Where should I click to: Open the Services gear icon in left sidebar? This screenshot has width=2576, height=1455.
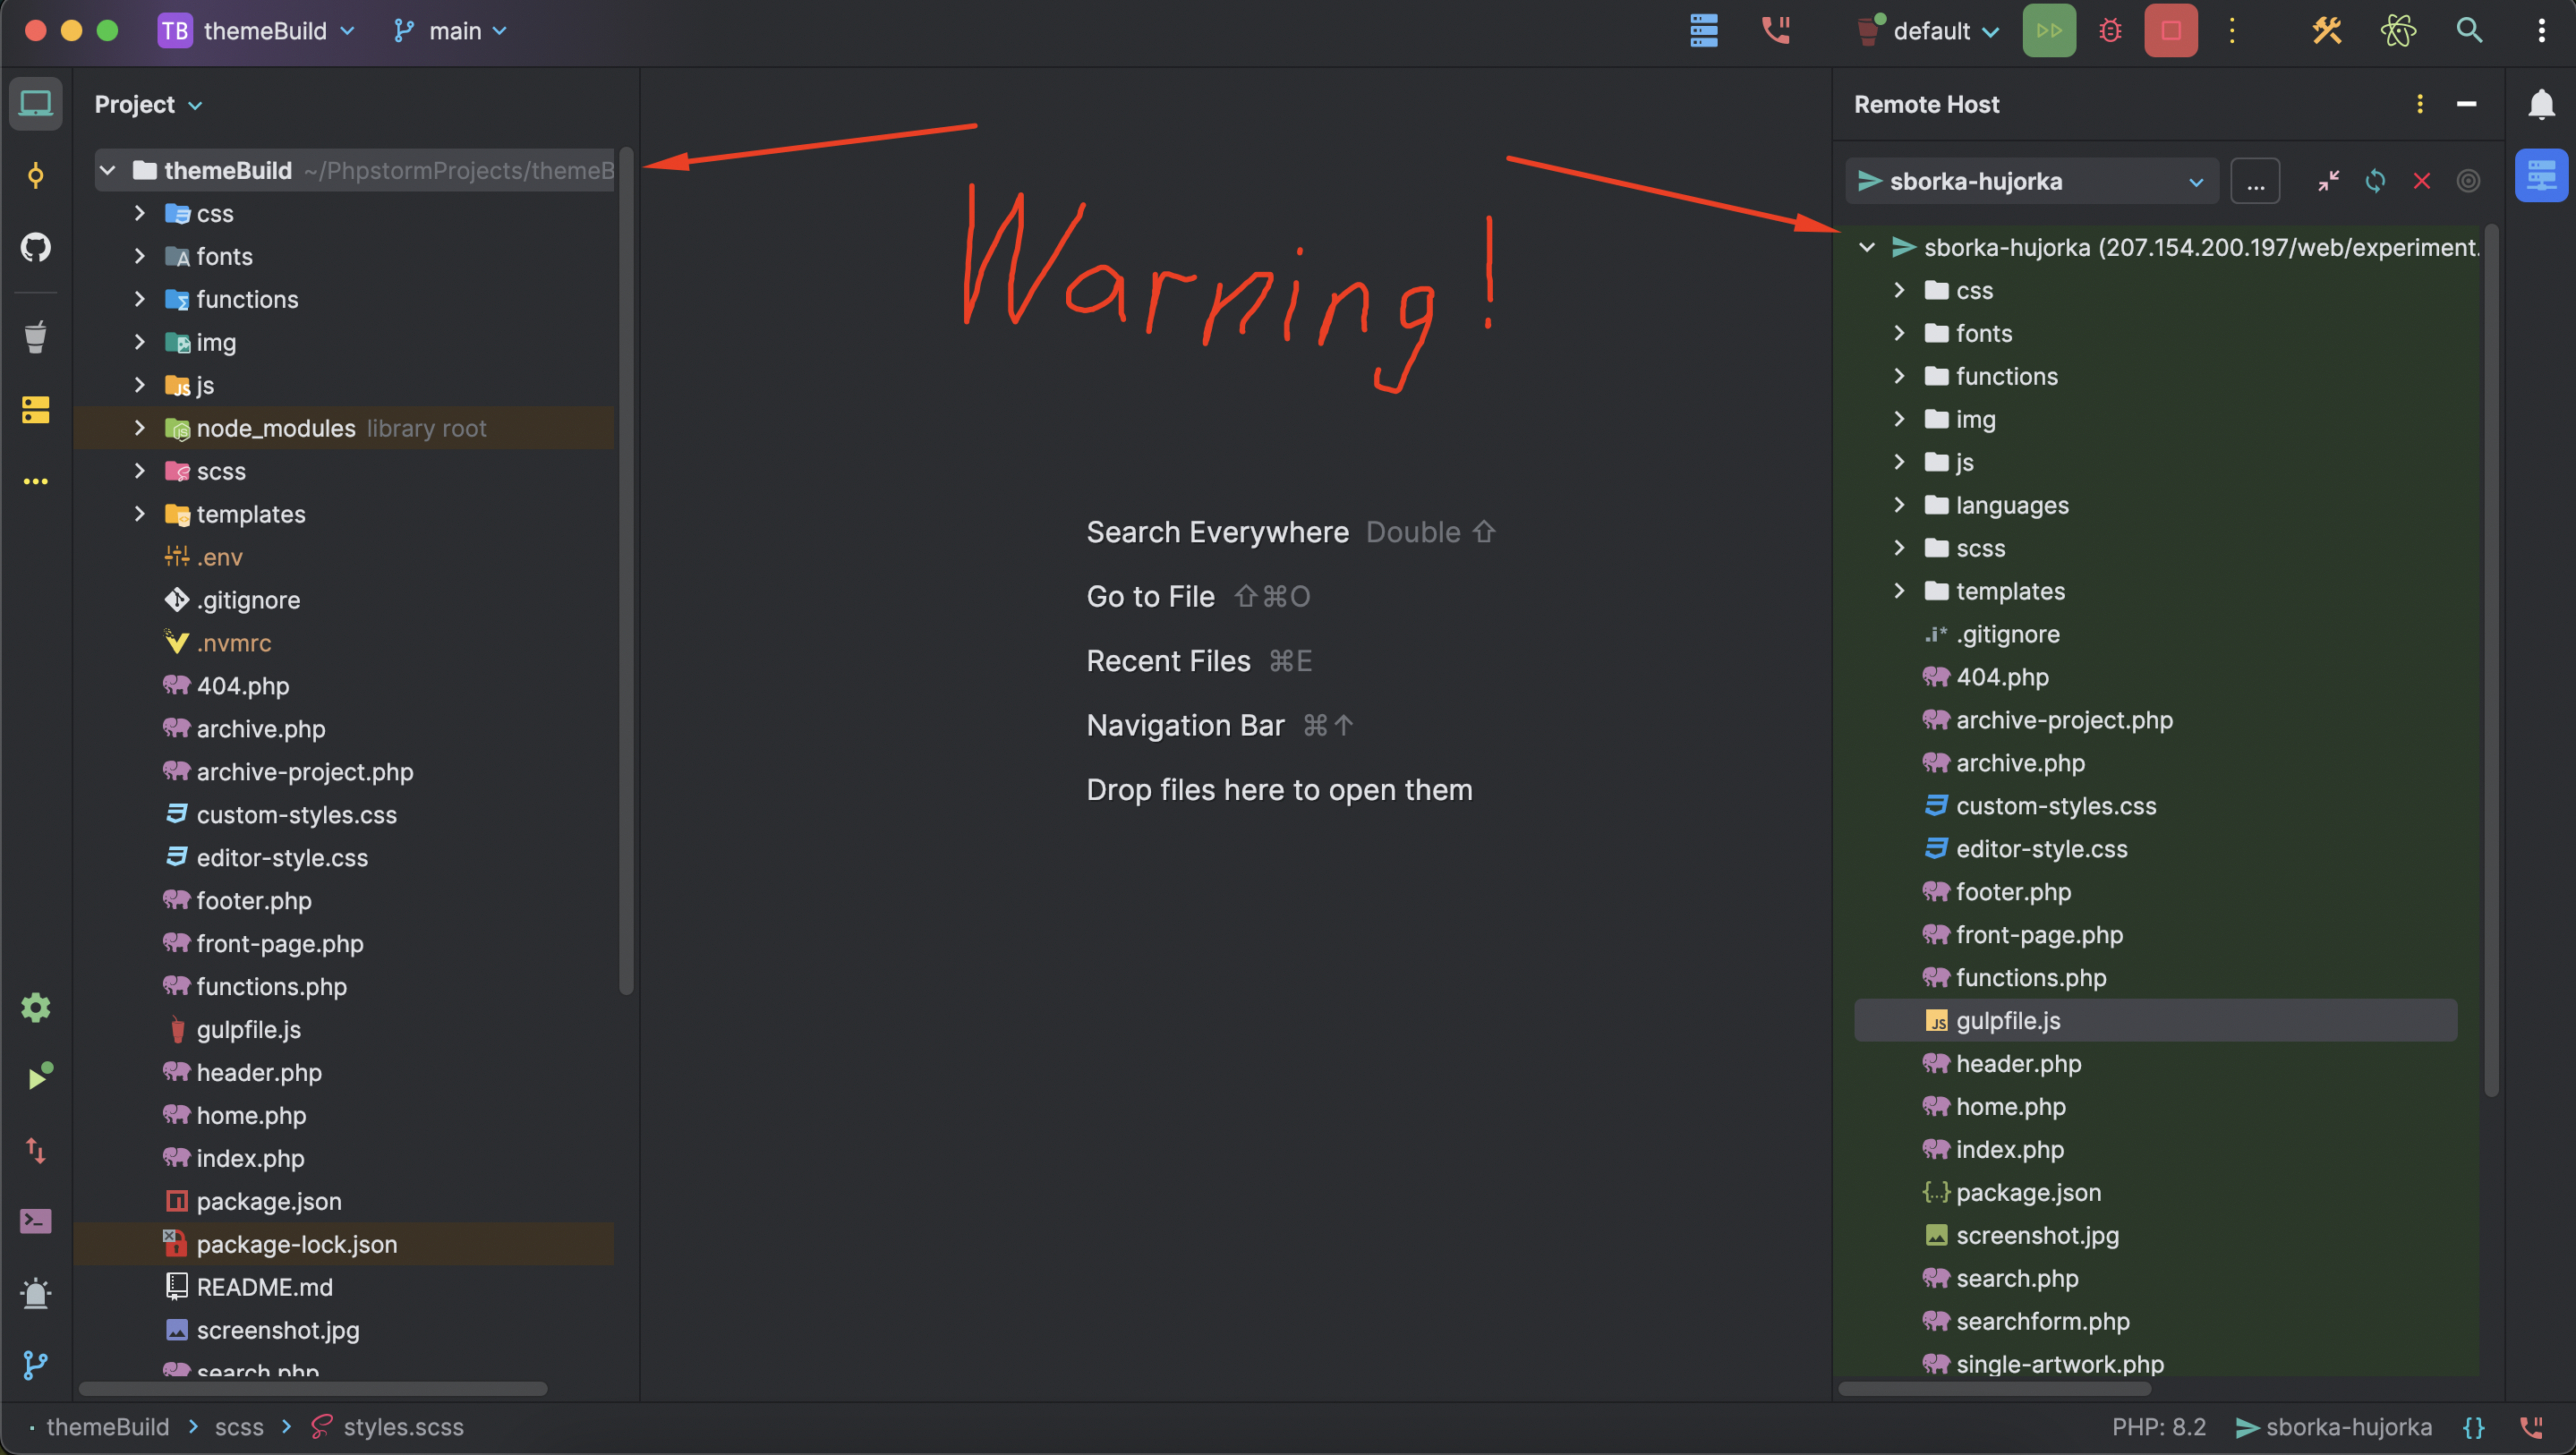(36, 1007)
